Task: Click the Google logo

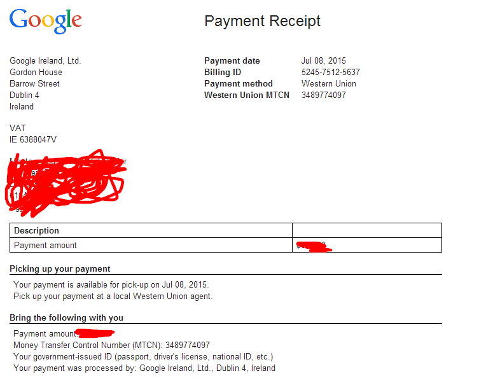Action: [x=46, y=21]
